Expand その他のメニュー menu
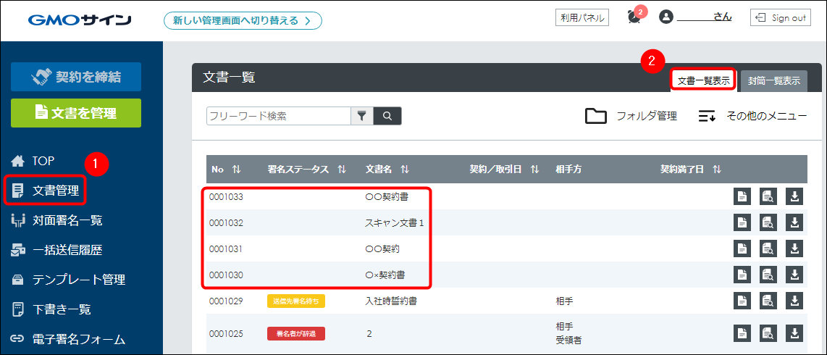The height and width of the screenshot is (355, 827). [752, 116]
